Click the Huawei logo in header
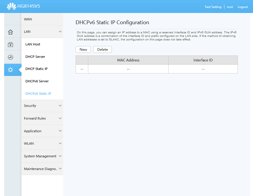 click(12, 6)
